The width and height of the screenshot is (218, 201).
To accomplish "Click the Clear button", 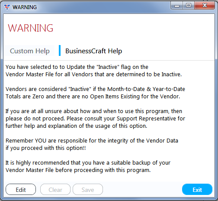I will coord(55,189).
